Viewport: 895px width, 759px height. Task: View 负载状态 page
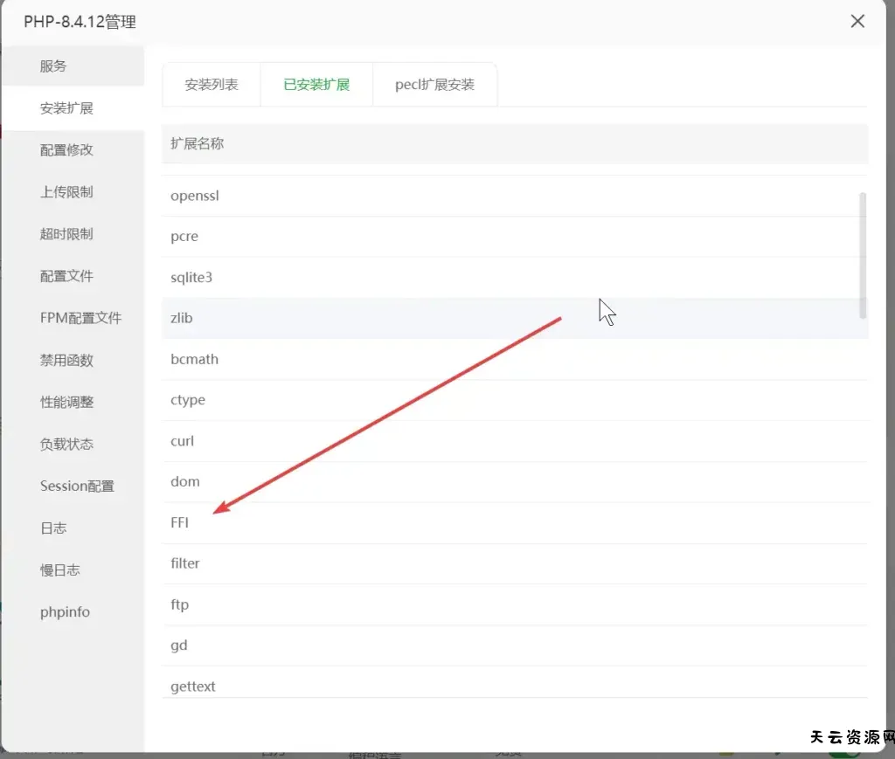(x=66, y=444)
